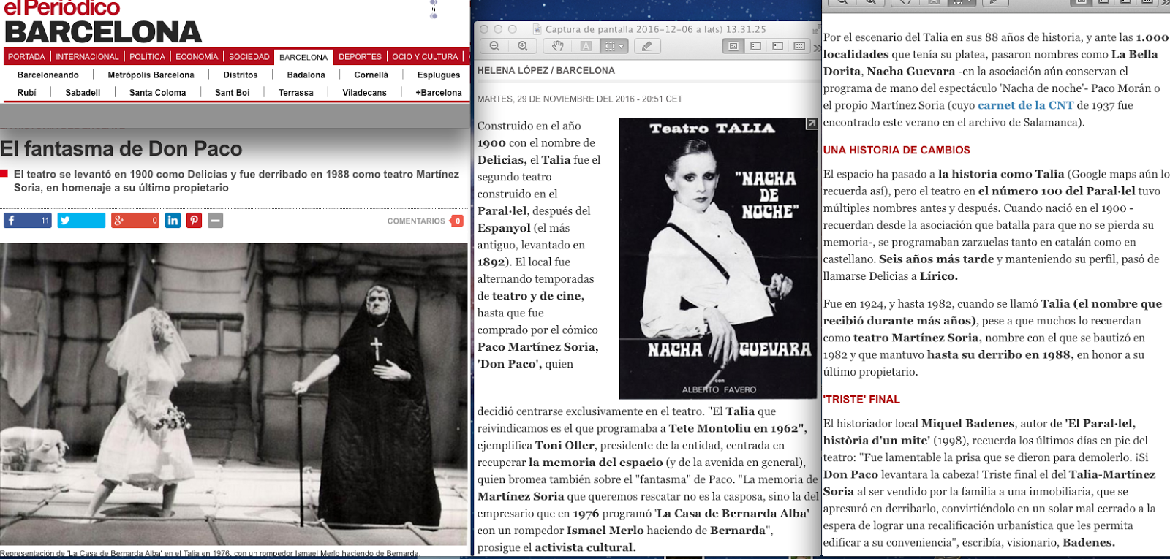Image resolution: width=1170 pixels, height=559 pixels.
Task: Click the byline 'HELENA LÓPEZ / BARCELONA'
Action: [x=546, y=71]
